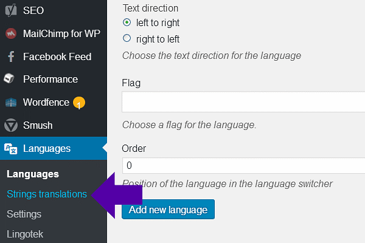365x243 pixels.
Task: Go to the Performance menu item
Action: coord(50,79)
